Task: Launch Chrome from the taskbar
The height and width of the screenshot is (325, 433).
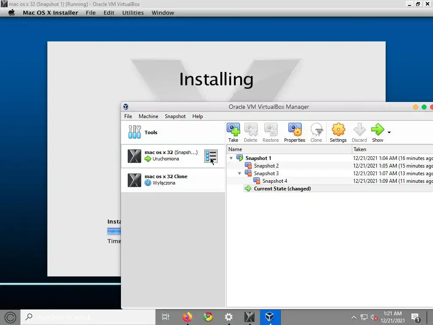Action: 208,317
